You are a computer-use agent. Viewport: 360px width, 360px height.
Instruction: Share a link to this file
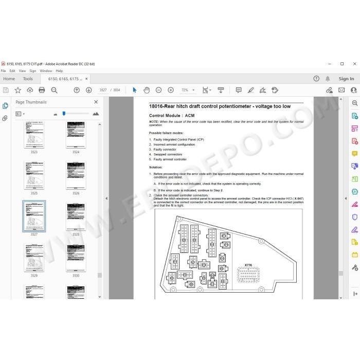pyautogui.click(x=329, y=90)
